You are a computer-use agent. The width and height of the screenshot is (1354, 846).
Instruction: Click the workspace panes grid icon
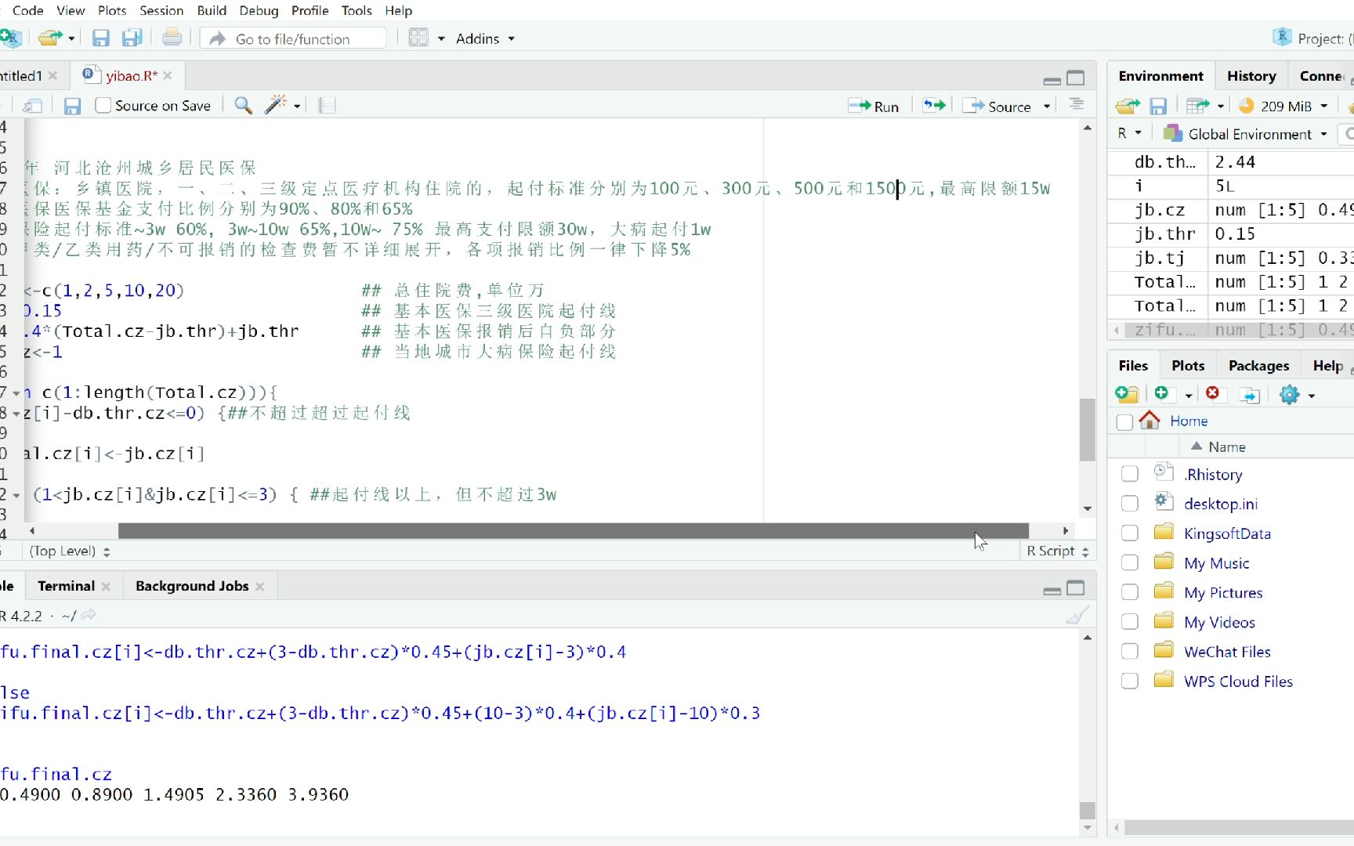point(418,38)
